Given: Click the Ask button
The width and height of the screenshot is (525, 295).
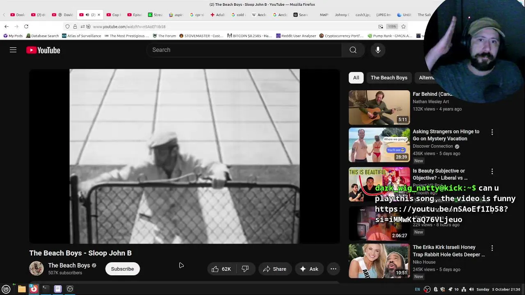Looking at the screenshot, I should pos(309,269).
